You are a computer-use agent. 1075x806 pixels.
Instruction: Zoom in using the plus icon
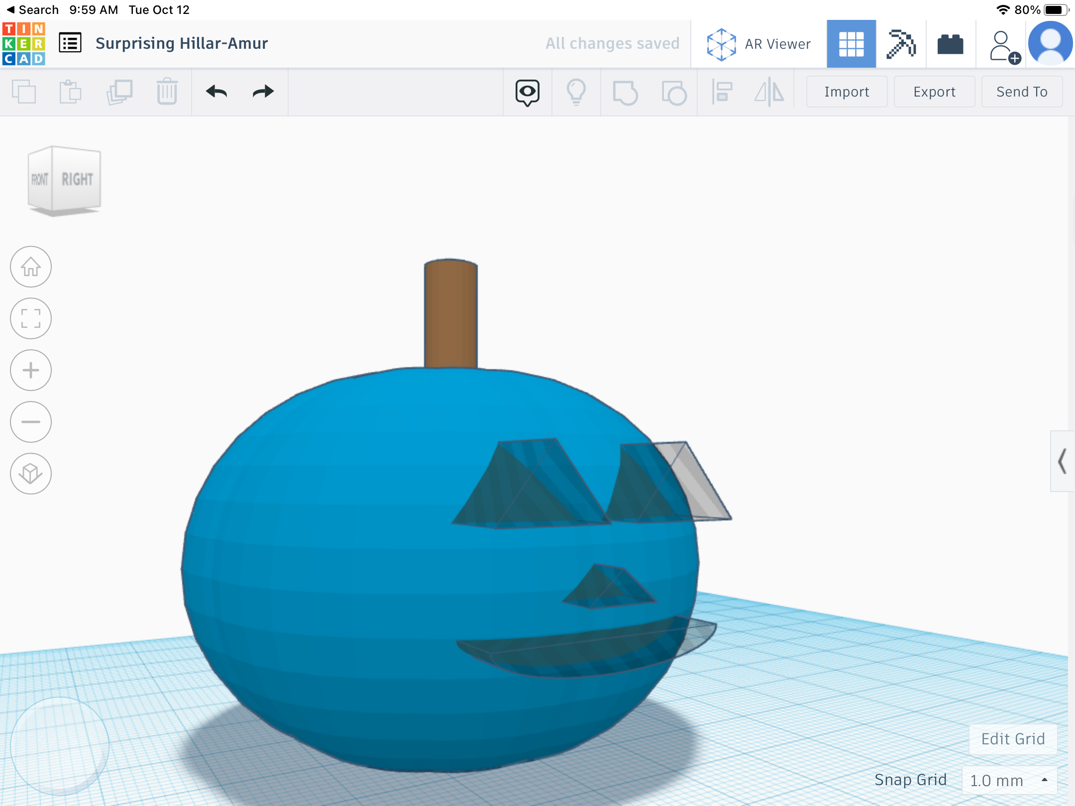pyautogui.click(x=31, y=370)
